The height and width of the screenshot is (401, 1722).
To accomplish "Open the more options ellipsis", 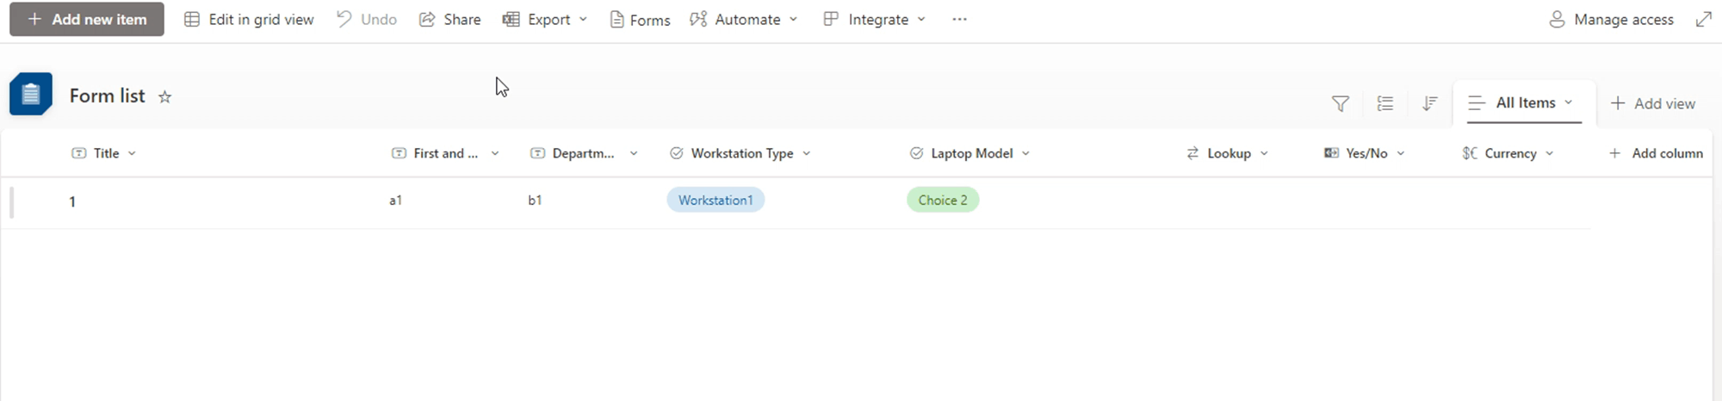I will click(959, 19).
